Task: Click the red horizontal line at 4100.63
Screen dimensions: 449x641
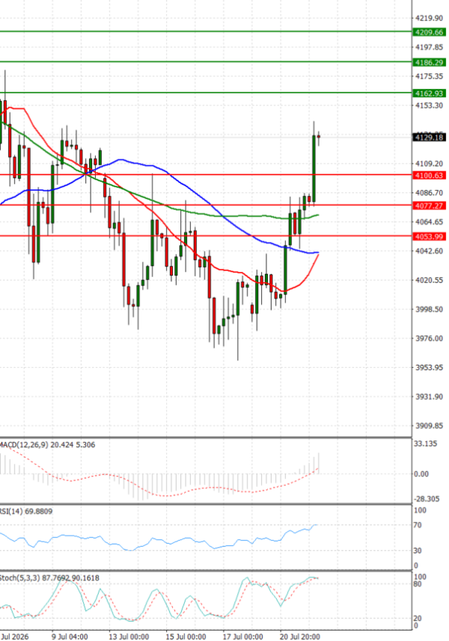Action: point(206,174)
